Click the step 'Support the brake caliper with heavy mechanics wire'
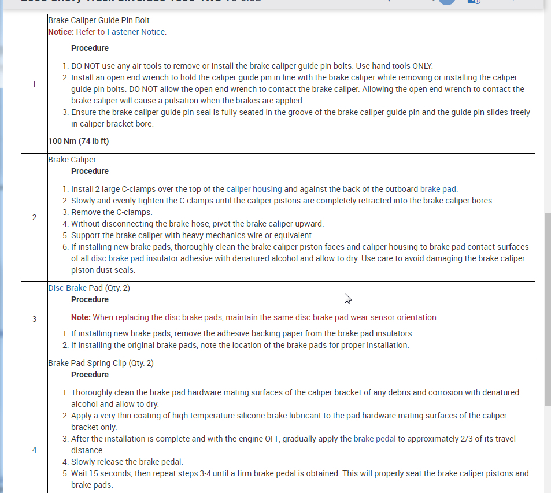The width and height of the screenshot is (551, 493). pyautogui.click(x=193, y=235)
